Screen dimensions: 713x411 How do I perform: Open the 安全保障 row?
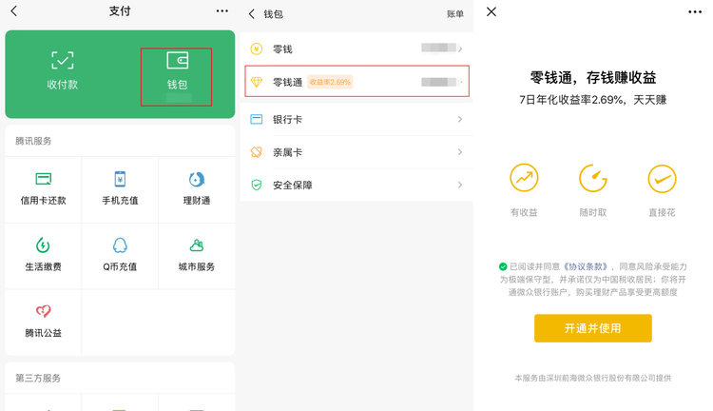[356, 185]
